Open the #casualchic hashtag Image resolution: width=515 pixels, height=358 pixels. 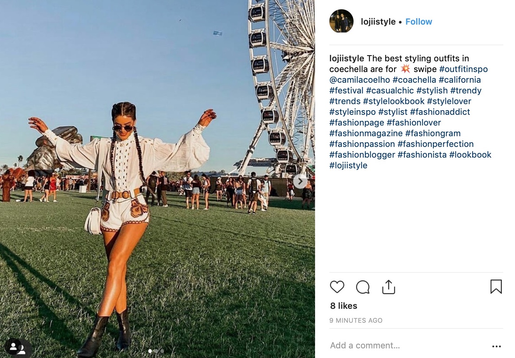tap(390, 91)
